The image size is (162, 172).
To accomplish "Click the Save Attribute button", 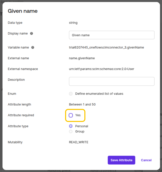I will click(121, 160).
